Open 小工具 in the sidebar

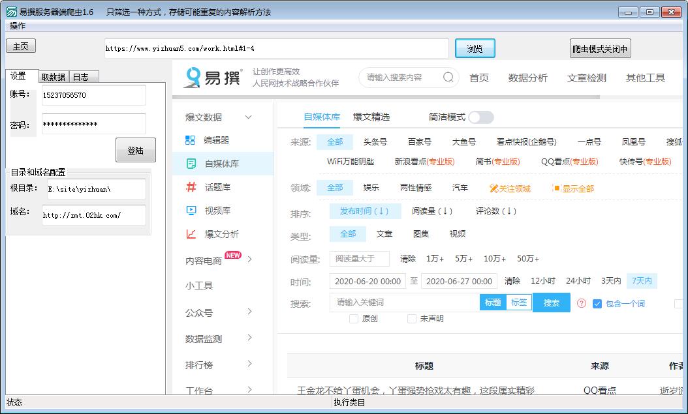click(x=199, y=286)
